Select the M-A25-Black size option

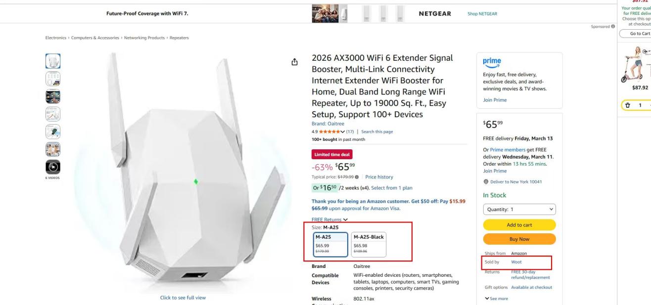point(369,245)
